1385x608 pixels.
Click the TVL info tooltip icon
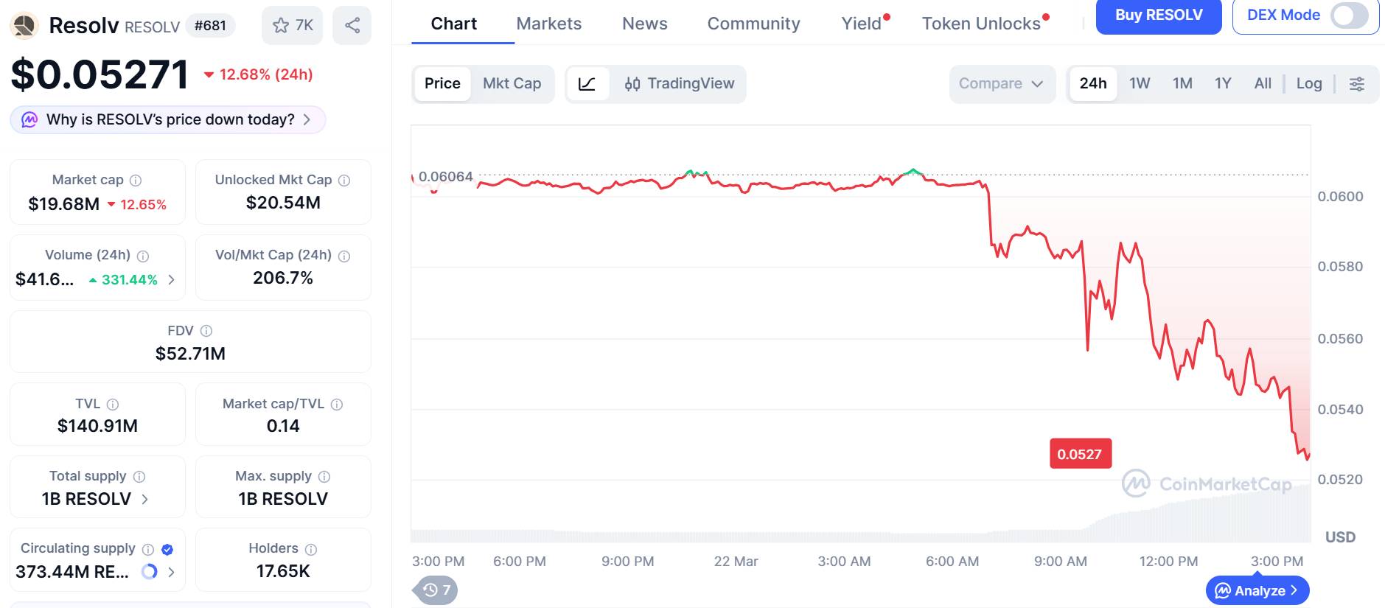coord(111,404)
